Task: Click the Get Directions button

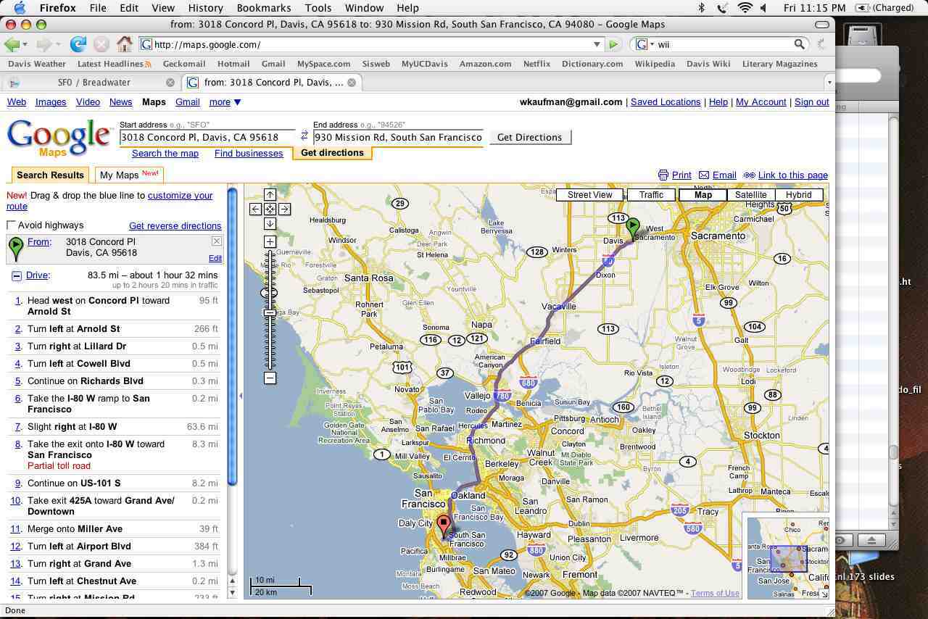Action: point(529,137)
